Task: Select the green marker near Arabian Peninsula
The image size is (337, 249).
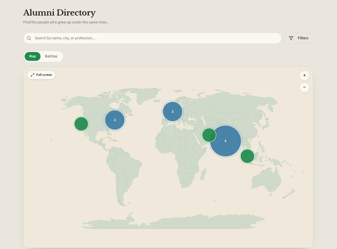Action: [209, 135]
